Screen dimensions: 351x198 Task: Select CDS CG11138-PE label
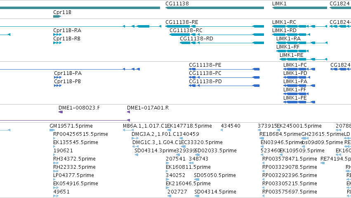click(205, 65)
